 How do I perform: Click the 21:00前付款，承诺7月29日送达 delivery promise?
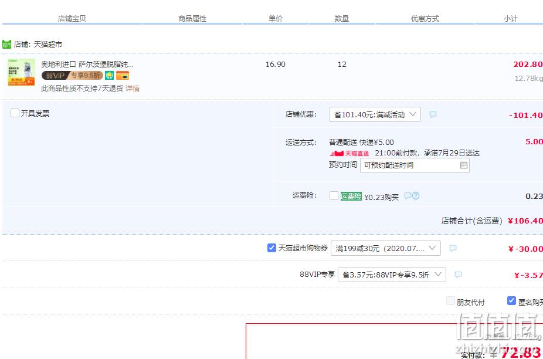(x=427, y=153)
